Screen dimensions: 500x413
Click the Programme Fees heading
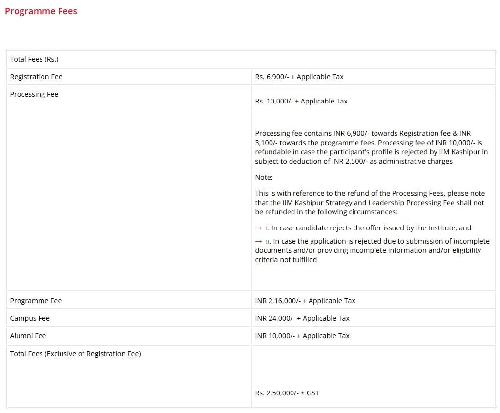[x=41, y=11]
